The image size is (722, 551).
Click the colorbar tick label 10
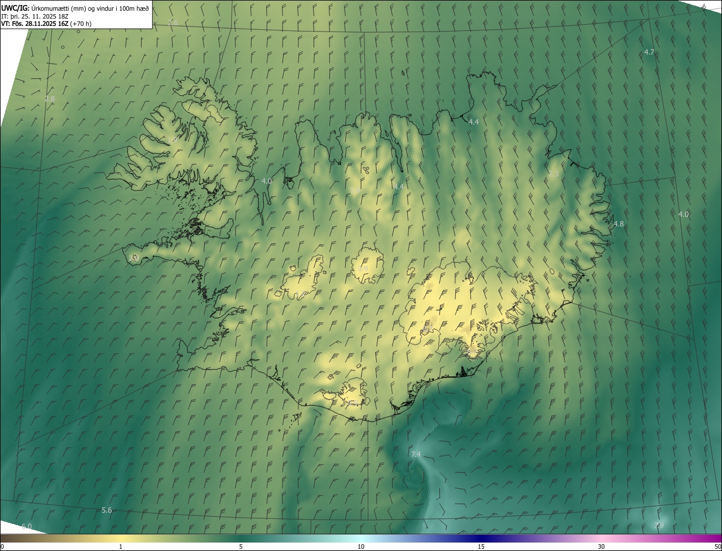[361, 546]
